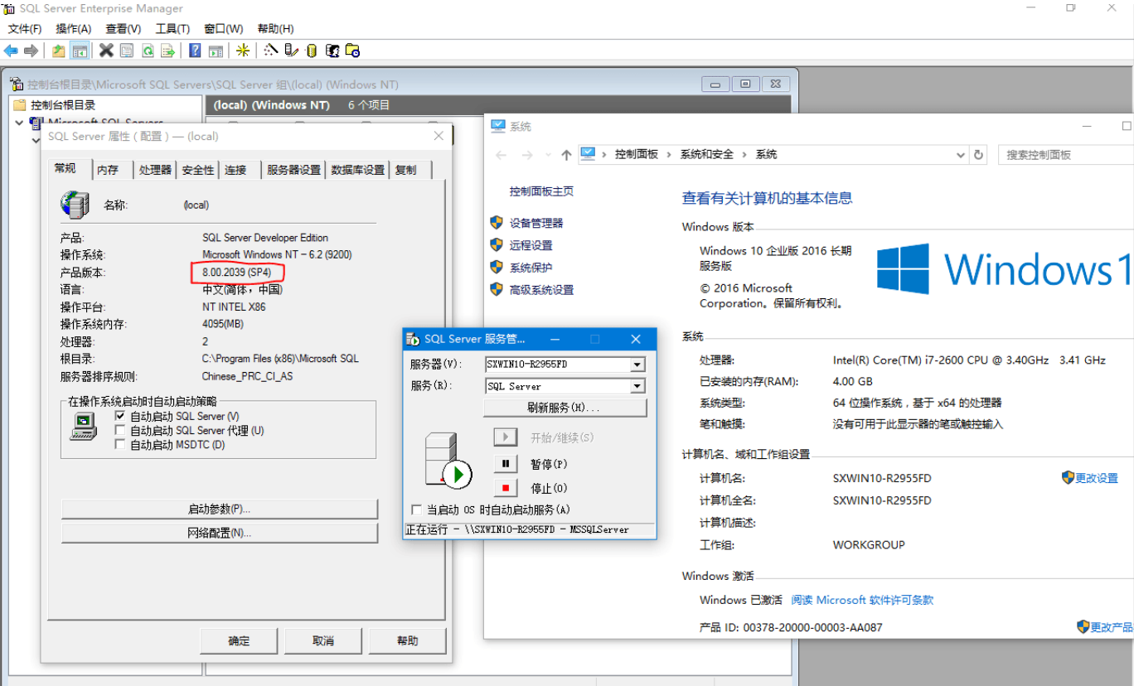Open the 窗口(W) menu
1134x686 pixels.
tap(224, 29)
